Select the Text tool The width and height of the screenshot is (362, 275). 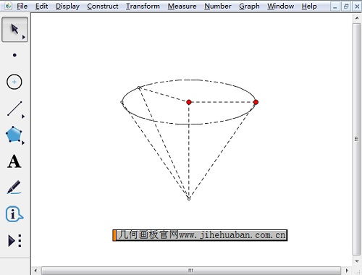coord(14,161)
